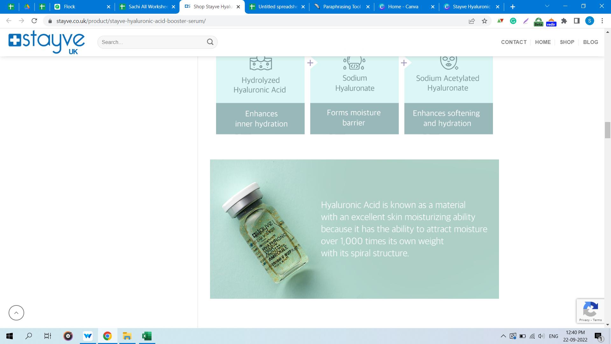The width and height of the screenshot is (611, 344).
Task: Bookmark this page with the star icon
Action: [x=484, y=21]
